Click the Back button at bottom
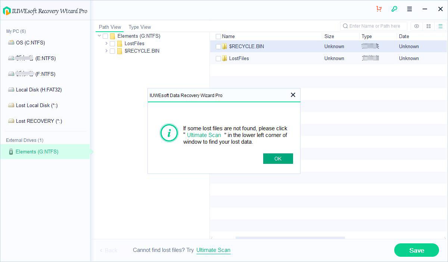 coord(109,250)
